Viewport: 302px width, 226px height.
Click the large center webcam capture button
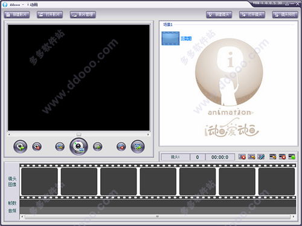pyautogui.click(x=79, y=146)
